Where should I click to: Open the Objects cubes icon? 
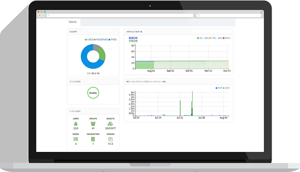110,124
